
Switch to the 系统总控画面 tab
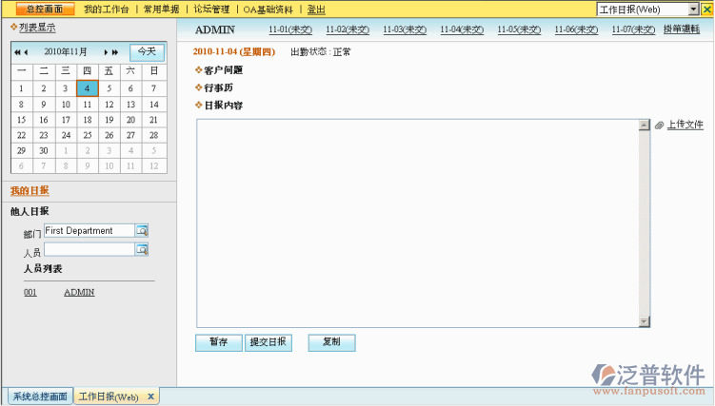point(40,396)
